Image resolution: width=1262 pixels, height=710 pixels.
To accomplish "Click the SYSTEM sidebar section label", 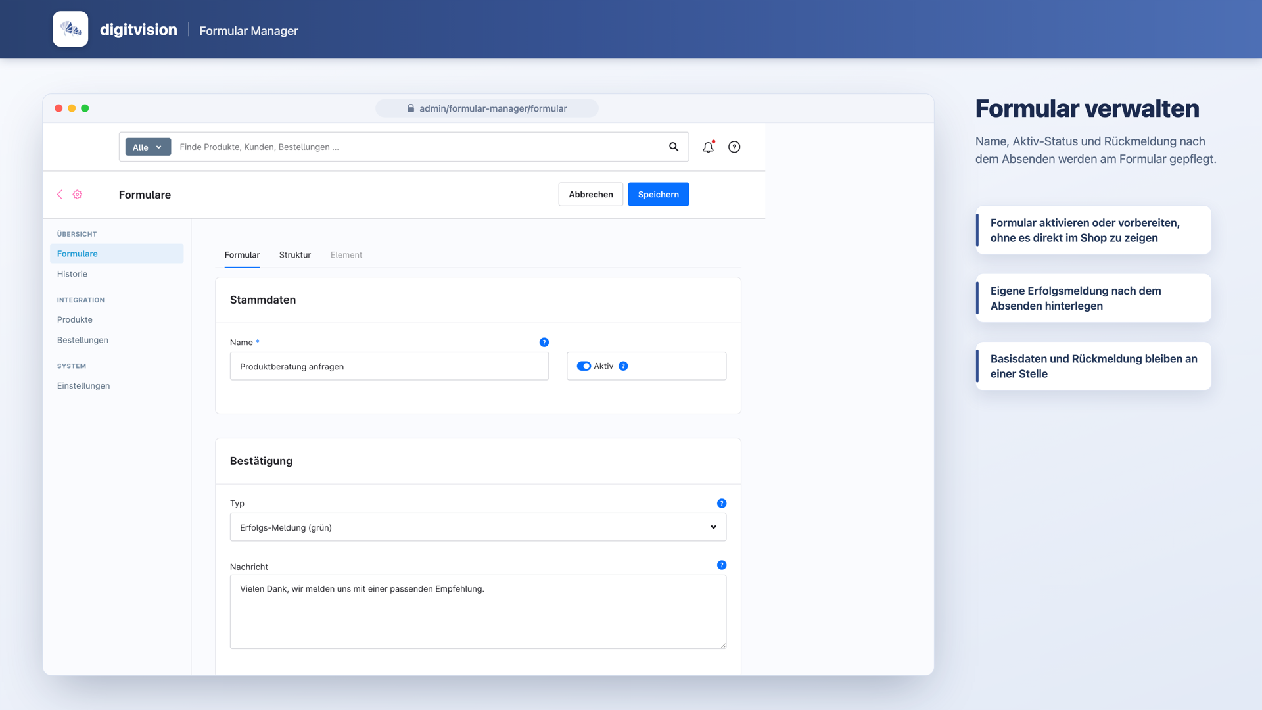I will point(72,366).
